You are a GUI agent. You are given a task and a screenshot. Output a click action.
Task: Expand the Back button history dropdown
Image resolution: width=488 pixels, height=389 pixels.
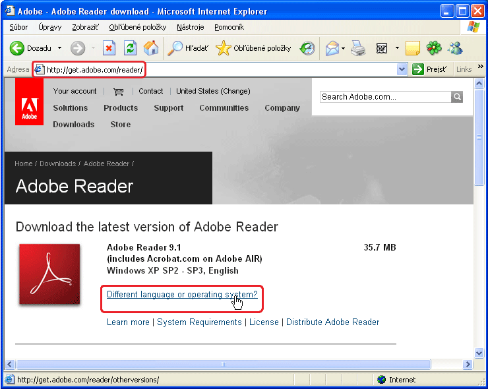(59, 48)
